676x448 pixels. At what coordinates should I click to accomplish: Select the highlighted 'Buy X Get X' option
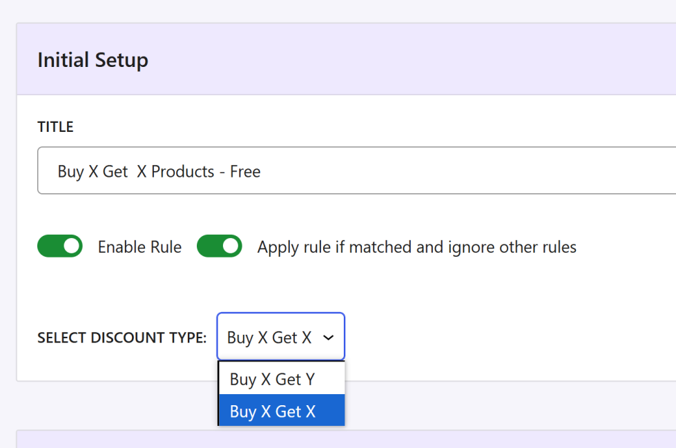273,411
